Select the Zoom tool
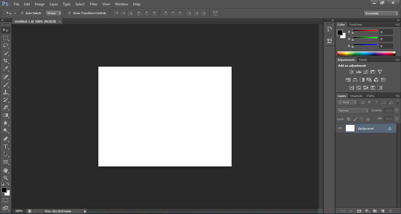The height and width of the screenshot is (214, 401). [x=6, y=178]
